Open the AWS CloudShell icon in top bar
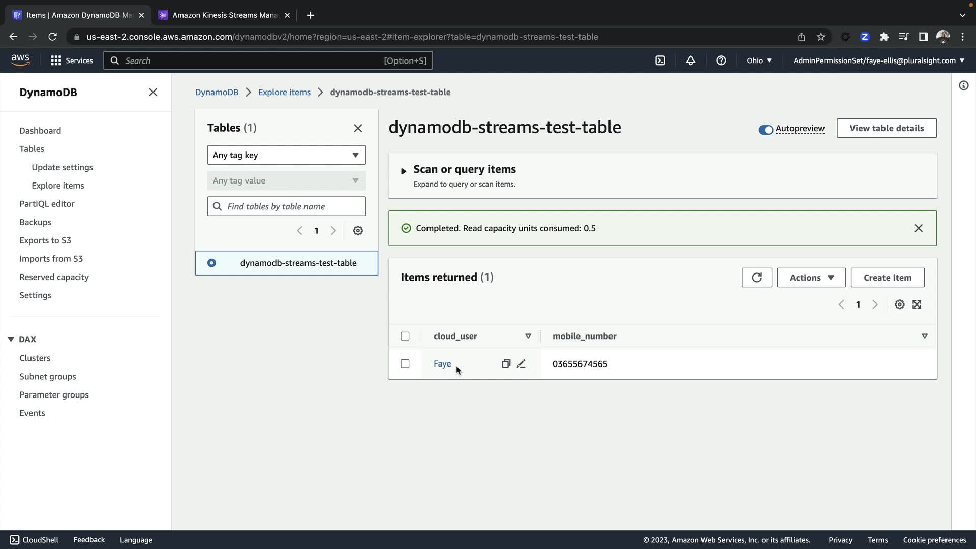The height and width of the screenshot is (549, 976). tap(660, 60)
